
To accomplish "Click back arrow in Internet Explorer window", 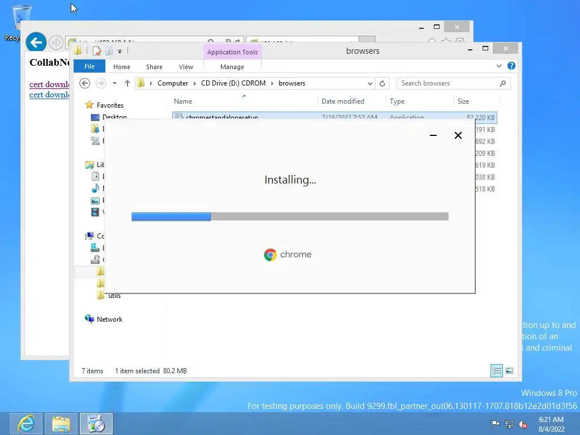I will point(36,42).
